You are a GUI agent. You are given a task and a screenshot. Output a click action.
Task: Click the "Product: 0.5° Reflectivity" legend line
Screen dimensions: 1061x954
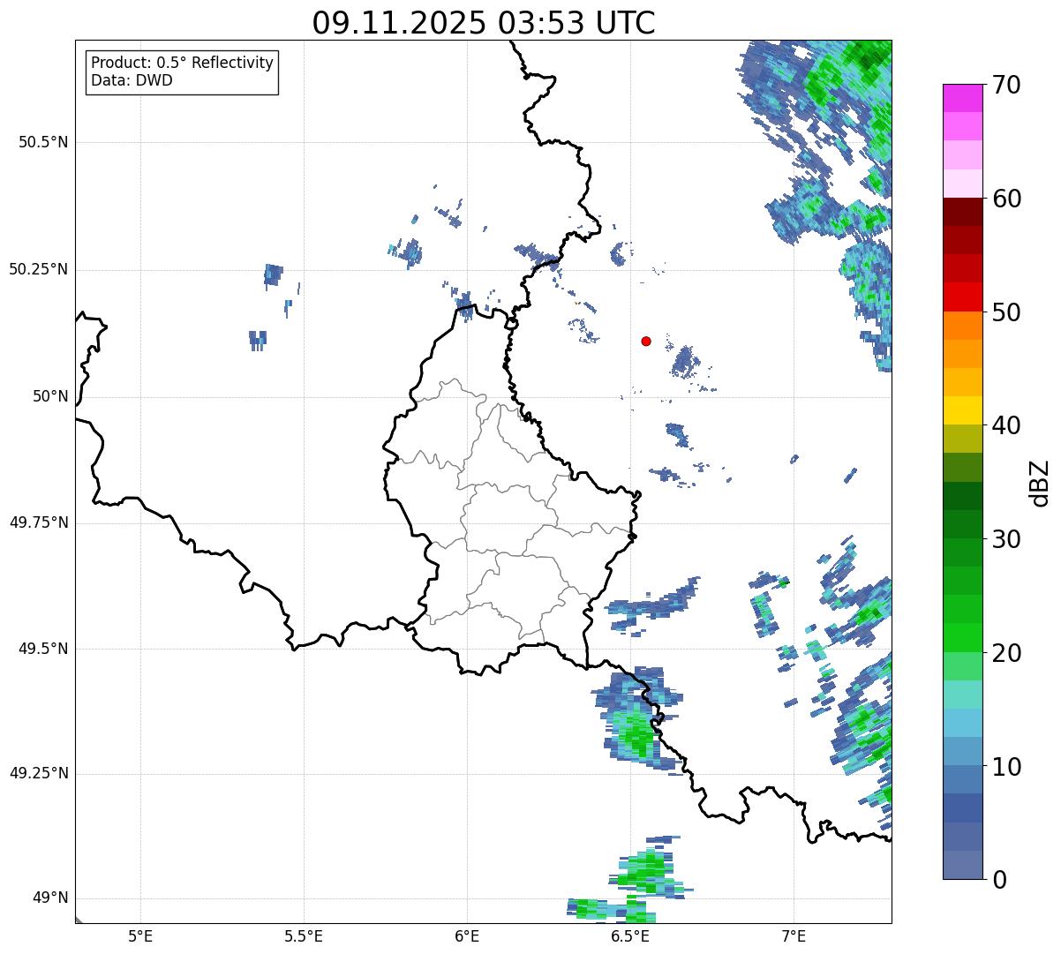[x=183, y=64]
